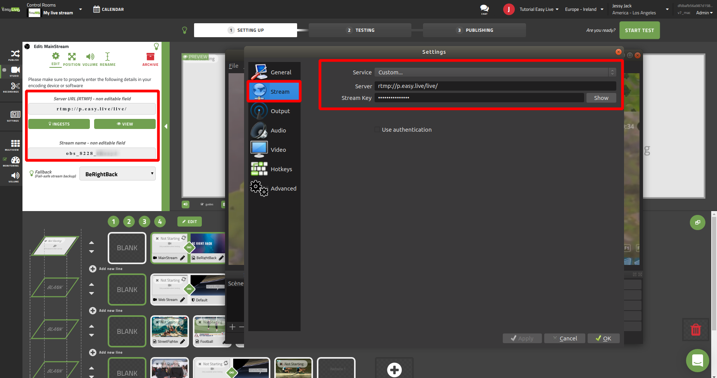Select Output in OBS Settings
Image resolution: width=717 pixels, height=378 pixels.
tap(274, 111)
